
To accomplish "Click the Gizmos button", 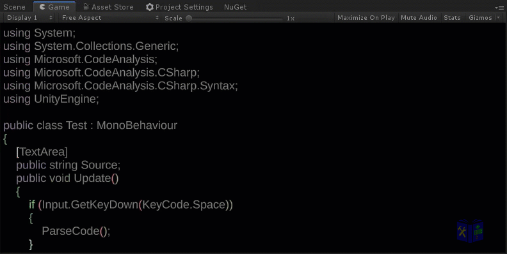I will [480, 18].
